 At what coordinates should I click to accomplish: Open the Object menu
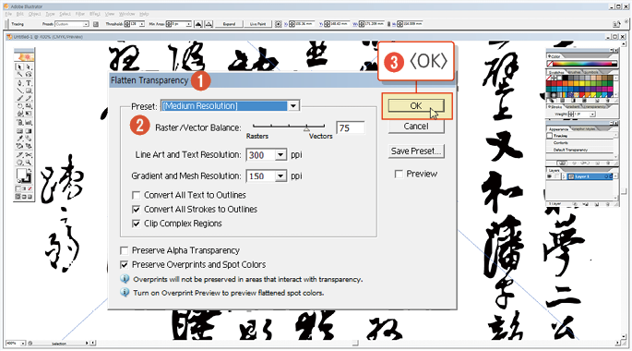(35, 14)
